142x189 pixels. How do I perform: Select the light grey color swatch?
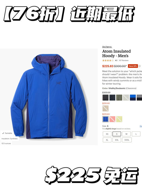[126, 97]
